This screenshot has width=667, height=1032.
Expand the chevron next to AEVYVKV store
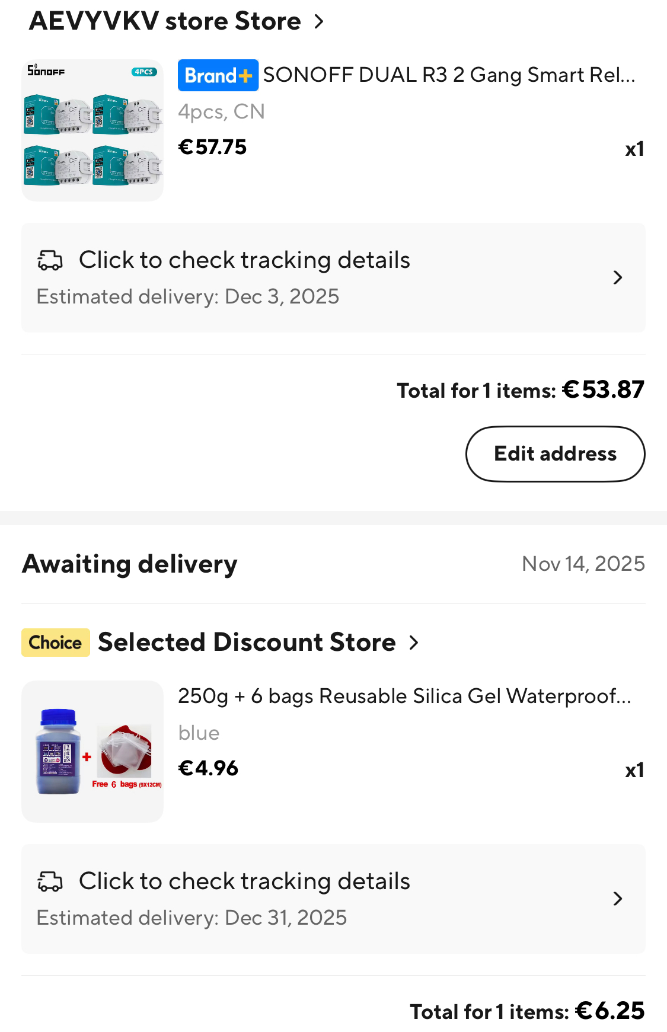click(319, 22)
